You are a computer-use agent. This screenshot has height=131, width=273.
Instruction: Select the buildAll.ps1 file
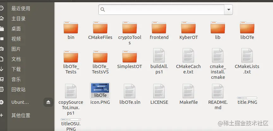159,55
